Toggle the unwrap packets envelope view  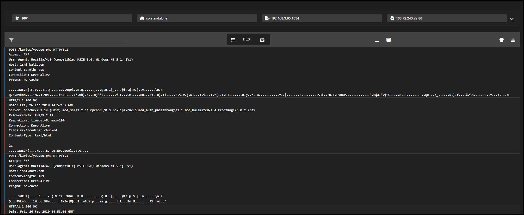pos(262,40)
